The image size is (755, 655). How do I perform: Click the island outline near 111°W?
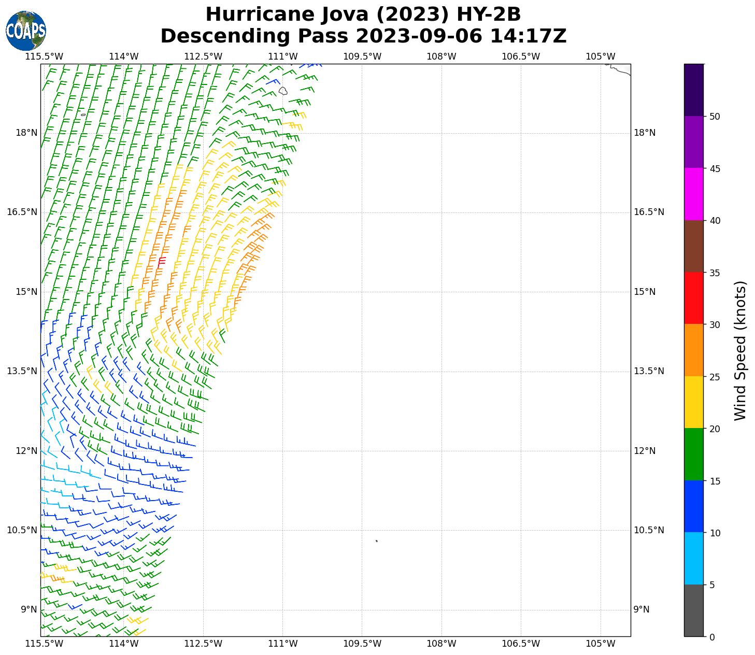(283, 91)
